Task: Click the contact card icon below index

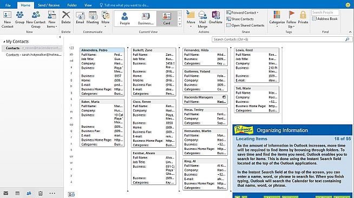Action: 71,194
